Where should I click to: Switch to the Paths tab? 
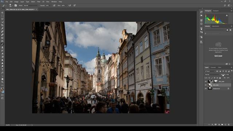click(220, 67)
